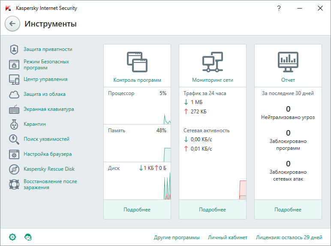Click the Отчет monitor chart icon
Image resolution: width=331 pixels, height=246 pixels.
coord(288,62)
